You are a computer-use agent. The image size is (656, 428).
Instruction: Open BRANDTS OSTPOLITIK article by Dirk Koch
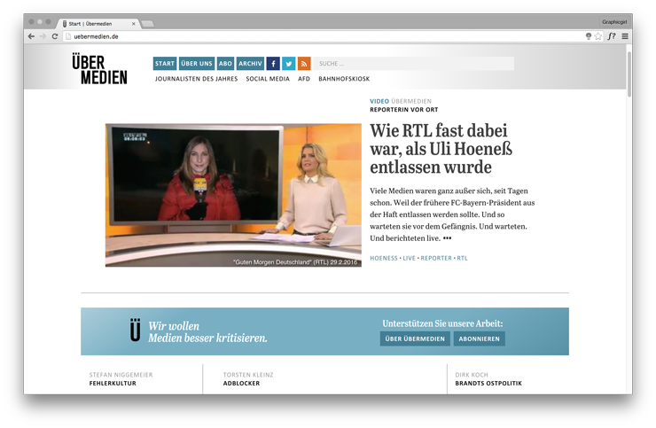488,383
